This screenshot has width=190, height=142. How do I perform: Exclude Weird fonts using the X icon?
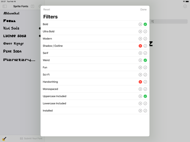[x=140, y=60]
